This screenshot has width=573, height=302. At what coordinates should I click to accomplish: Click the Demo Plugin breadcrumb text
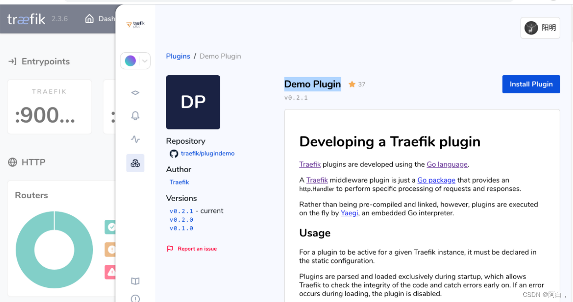pos(220,56)
